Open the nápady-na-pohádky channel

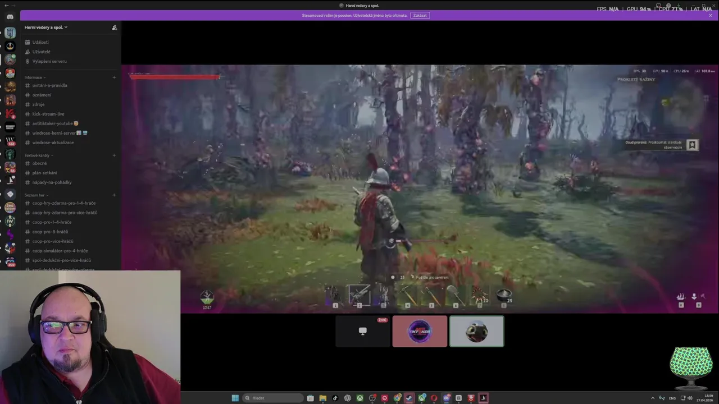70,182
